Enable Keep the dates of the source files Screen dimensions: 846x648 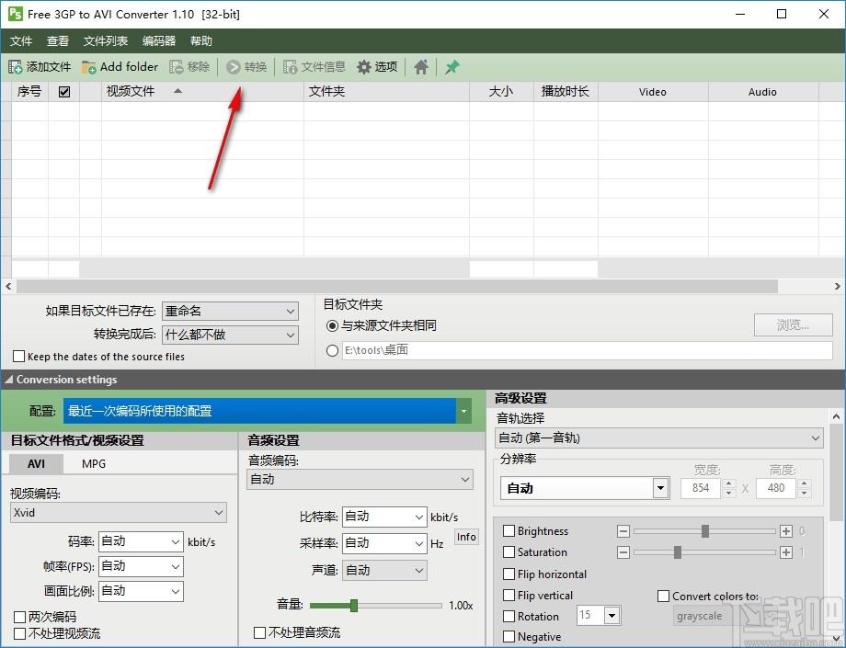(x=19, y=357)
